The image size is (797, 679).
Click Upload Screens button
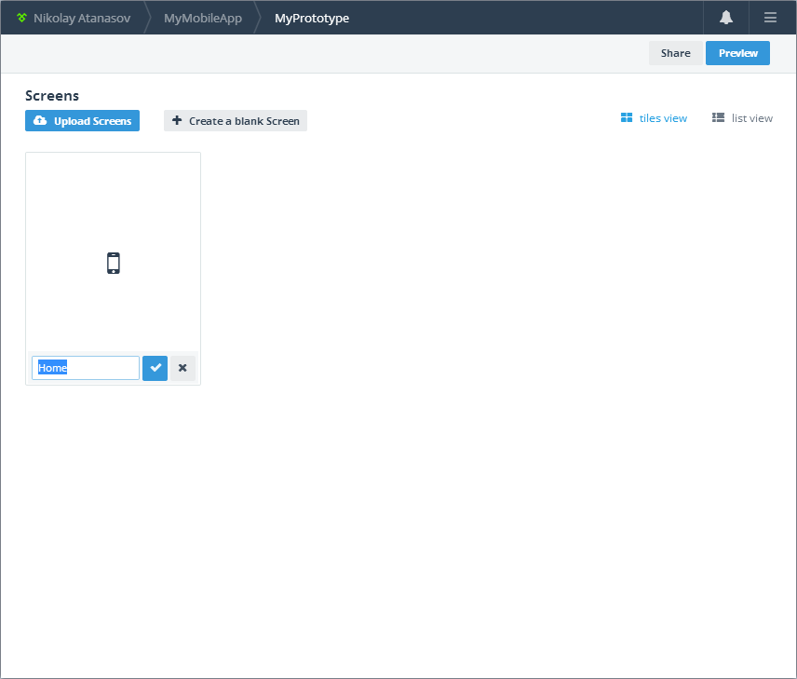(x=82, y=120)
